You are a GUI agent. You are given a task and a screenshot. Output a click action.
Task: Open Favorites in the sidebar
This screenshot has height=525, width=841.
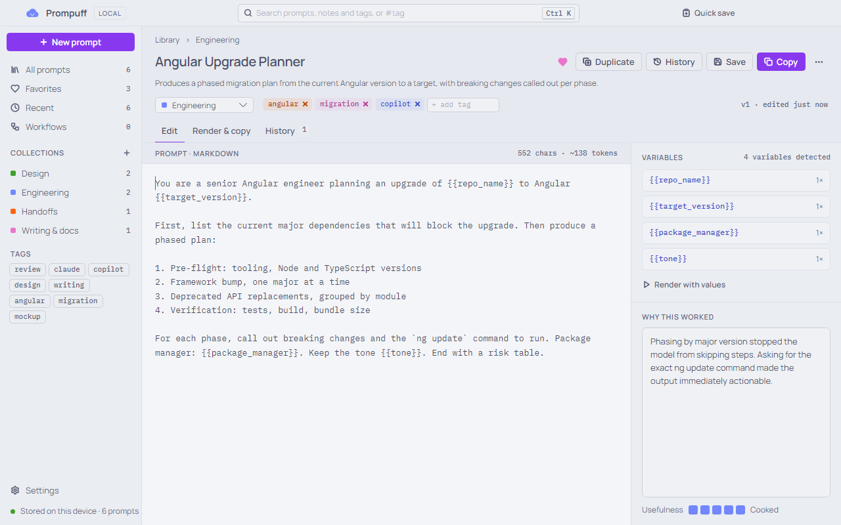point(70,89)
